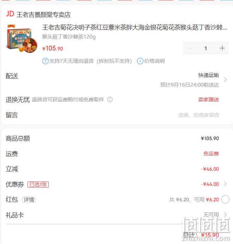Expand the 配送 delivery options chevron
This screenshot has width=233, height=244.
pos(225,80)
